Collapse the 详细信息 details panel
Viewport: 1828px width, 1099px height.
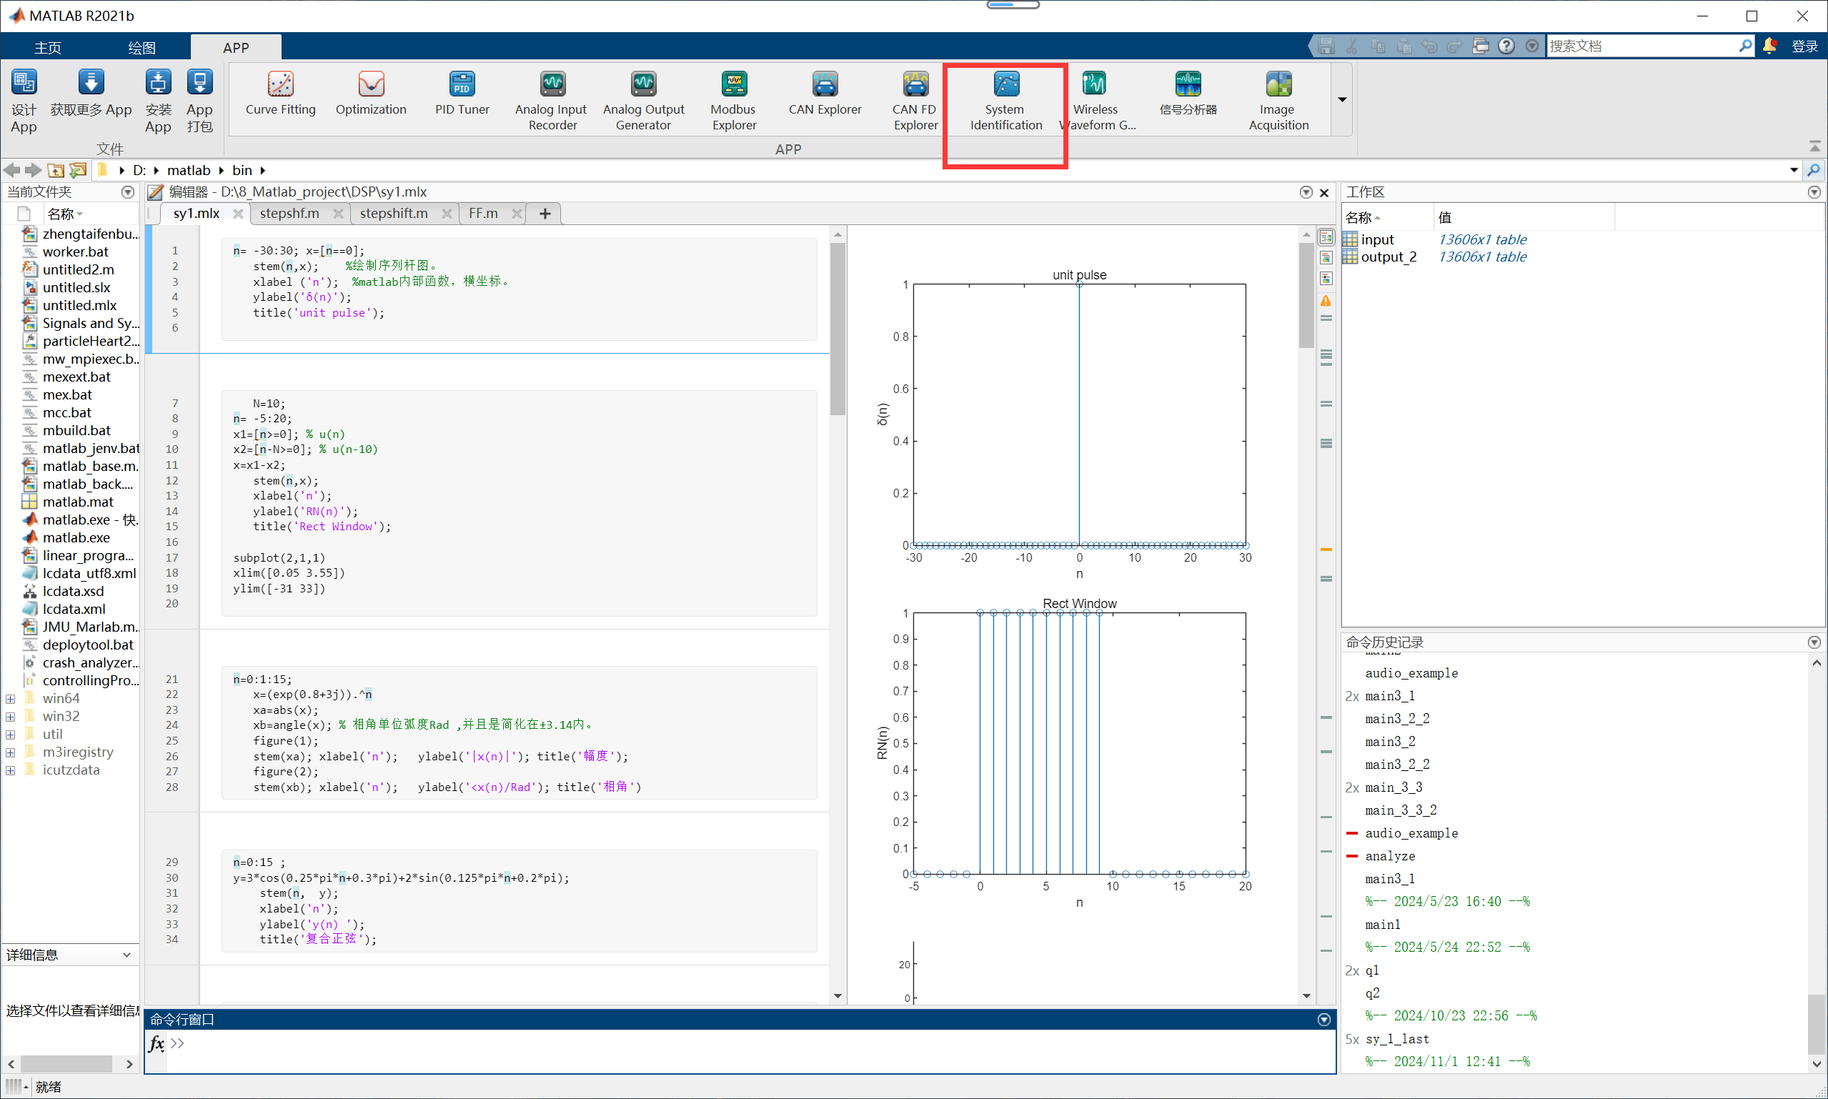[x=126, y=955]
